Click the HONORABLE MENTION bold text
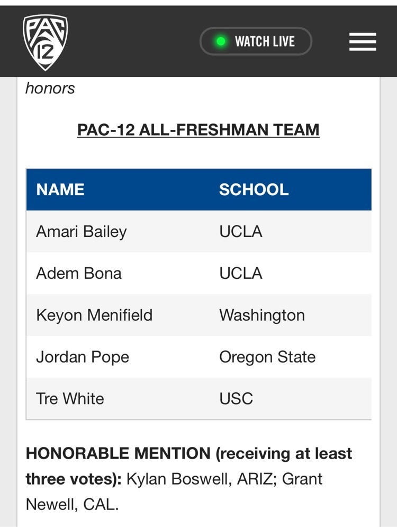397x527 pixels. (x=118, y=453)
